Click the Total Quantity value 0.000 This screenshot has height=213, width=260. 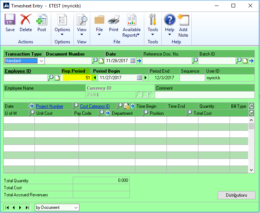pyautogui.click(x=123, y=180)
